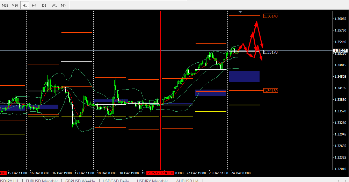Switch chart to W1 weekly timeframe
The image size is (349, 182).
tap(54, 5)
